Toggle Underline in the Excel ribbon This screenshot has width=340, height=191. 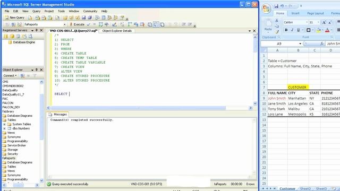(x=299, y=30)
